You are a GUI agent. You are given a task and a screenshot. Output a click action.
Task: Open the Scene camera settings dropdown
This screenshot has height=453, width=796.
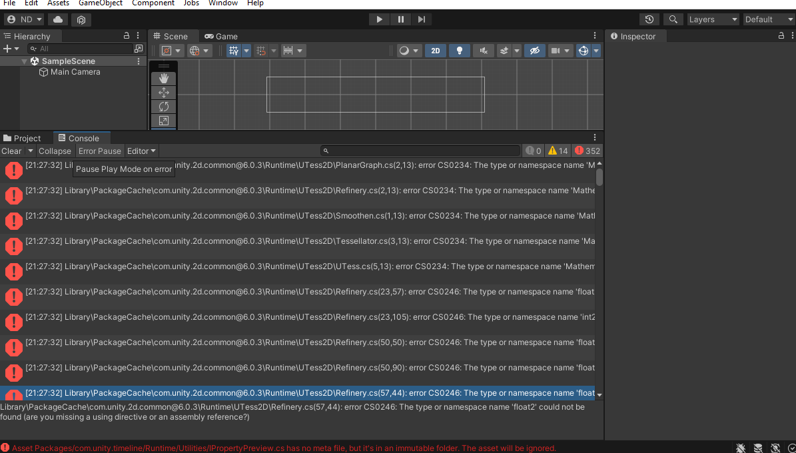point(560,51)
